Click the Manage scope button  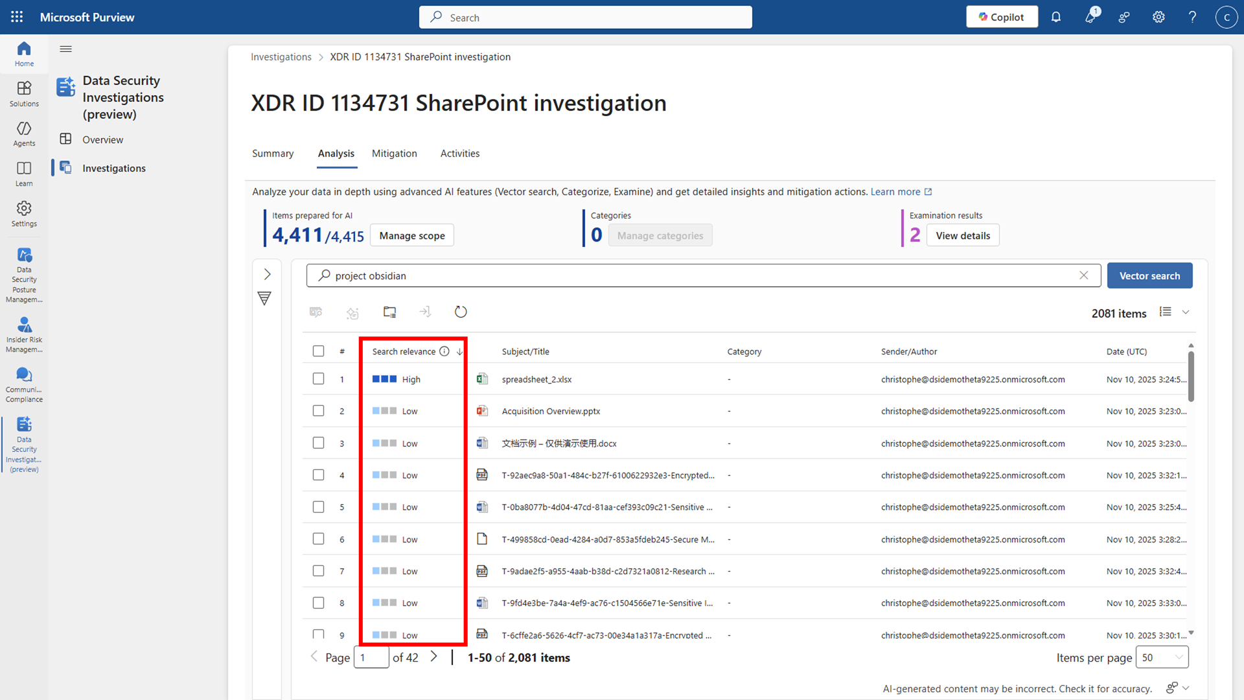coord(411,235)
